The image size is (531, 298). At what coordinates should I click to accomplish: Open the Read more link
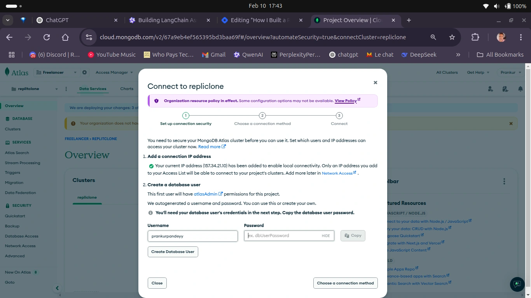pyautogui.click(x=212, y=147)
